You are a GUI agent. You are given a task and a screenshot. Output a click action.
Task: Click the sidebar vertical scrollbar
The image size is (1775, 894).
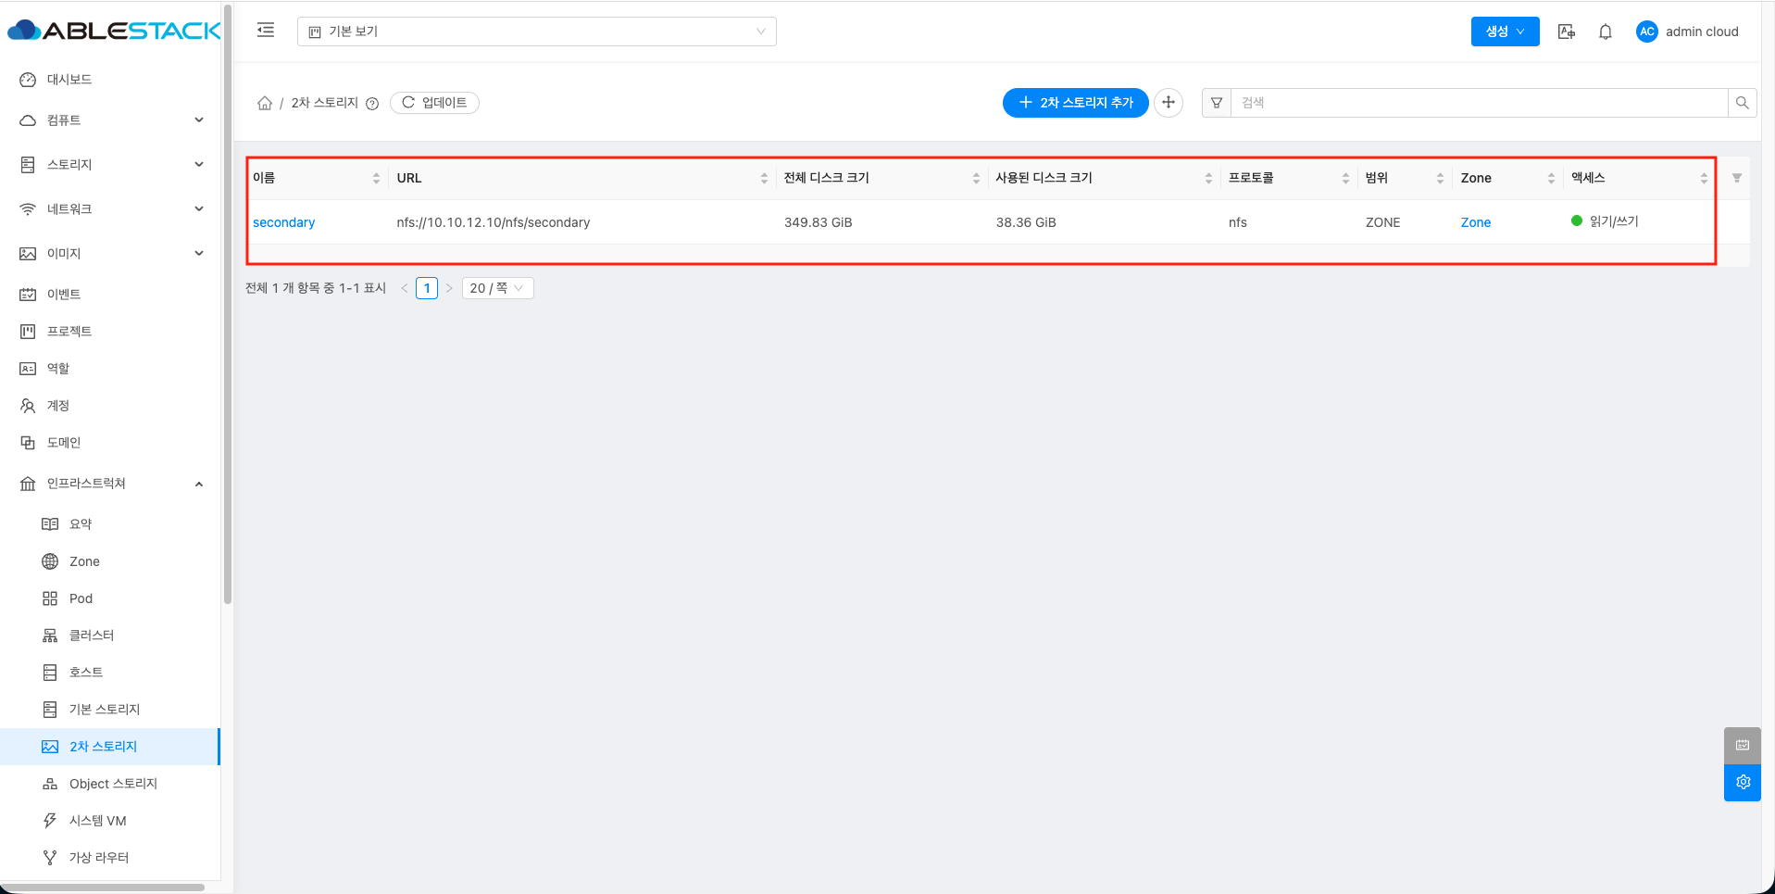click(228, 304)
